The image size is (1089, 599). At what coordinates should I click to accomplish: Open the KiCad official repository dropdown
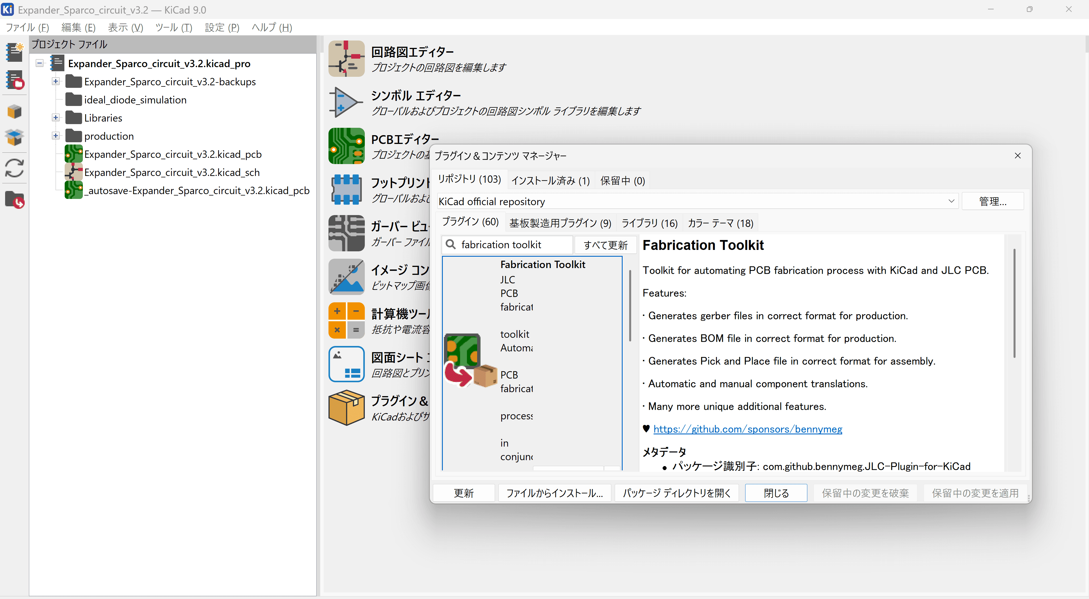point(951,201)
